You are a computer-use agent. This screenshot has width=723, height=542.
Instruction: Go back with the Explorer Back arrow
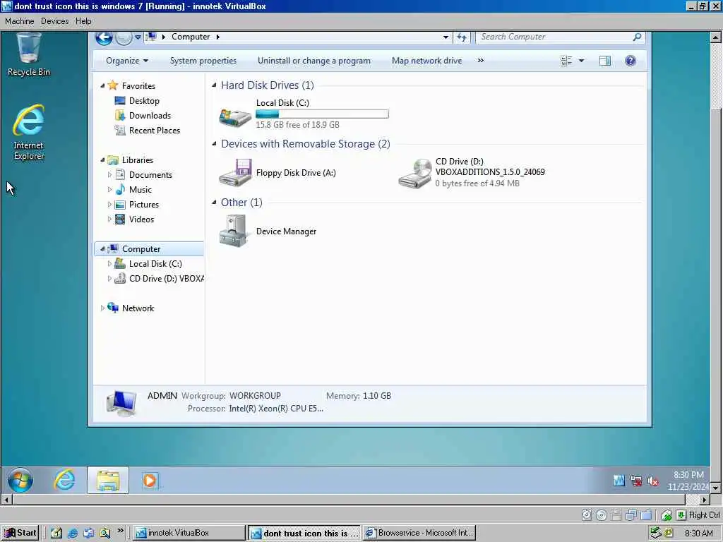pos(104,38)
